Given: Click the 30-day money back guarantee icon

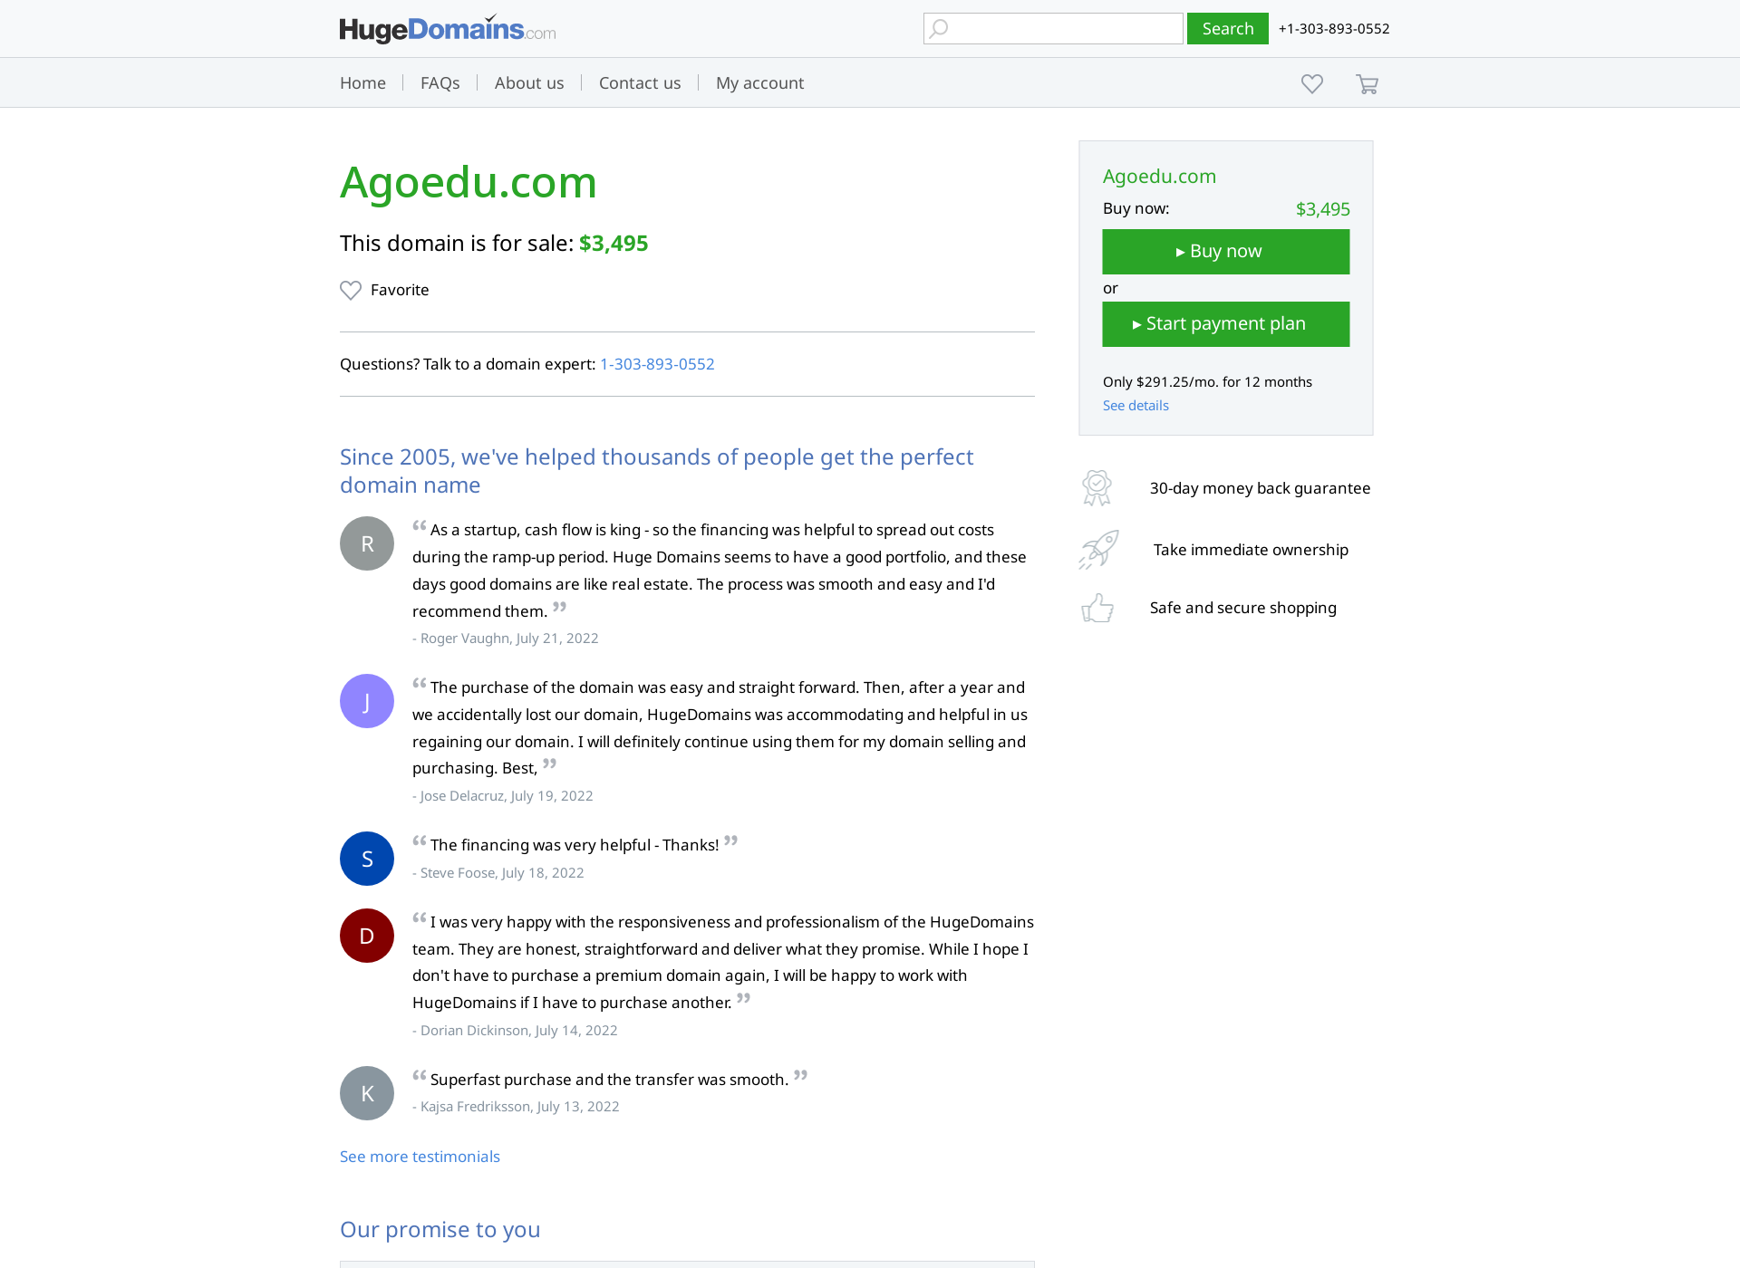Looking at the screenshot, I should click(1096, 487).
